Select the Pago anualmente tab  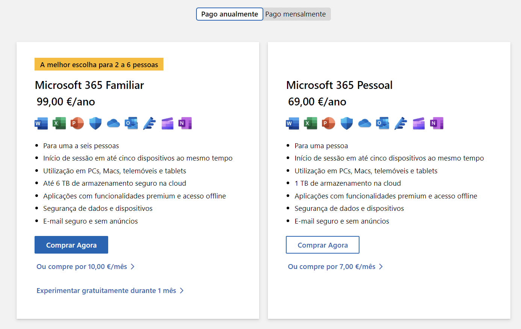(x=229, y=14)
